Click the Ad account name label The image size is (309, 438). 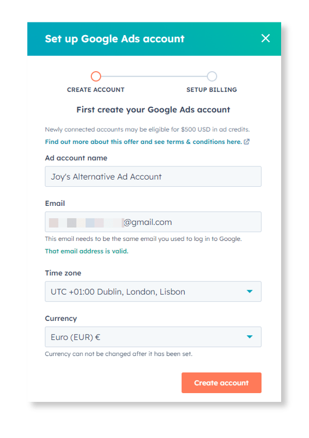pos(76,158)
